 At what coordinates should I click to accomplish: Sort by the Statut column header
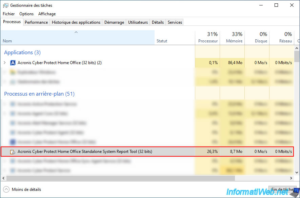(175, 38)
